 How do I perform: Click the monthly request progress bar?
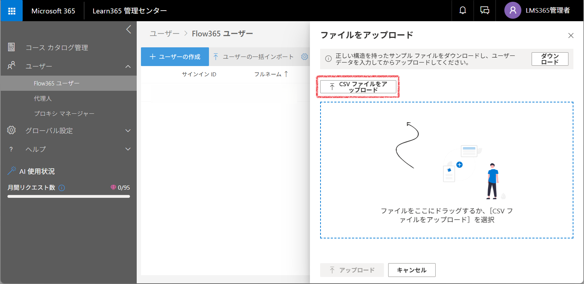click(69, 196)
